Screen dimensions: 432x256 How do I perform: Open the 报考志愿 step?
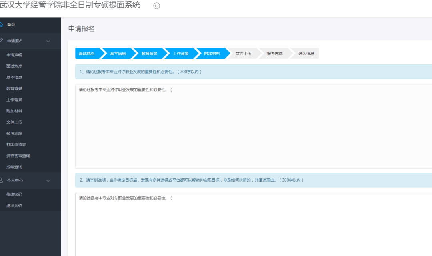tap(275, 54)
